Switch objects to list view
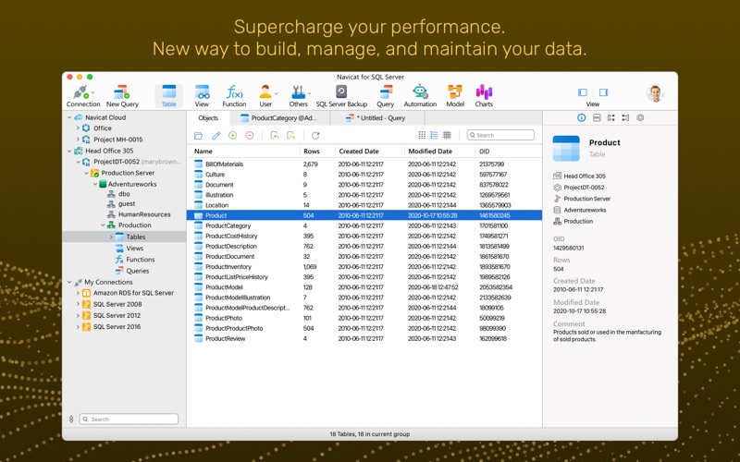The image size is (740, 462). (x=434, y=135)
